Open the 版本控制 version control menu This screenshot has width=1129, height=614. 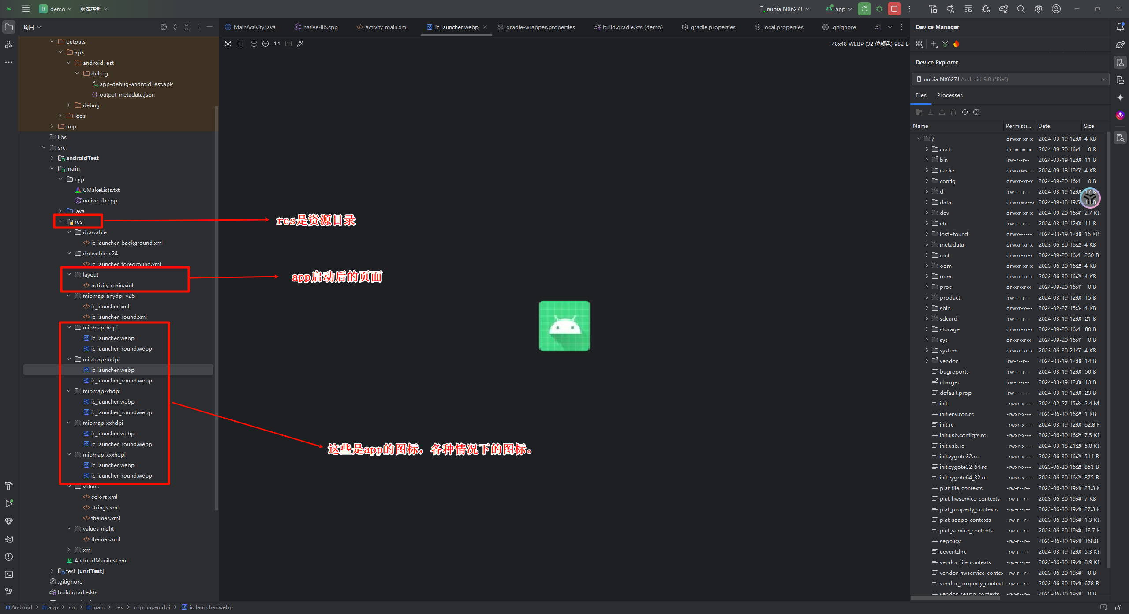click(x=93, y=9)
